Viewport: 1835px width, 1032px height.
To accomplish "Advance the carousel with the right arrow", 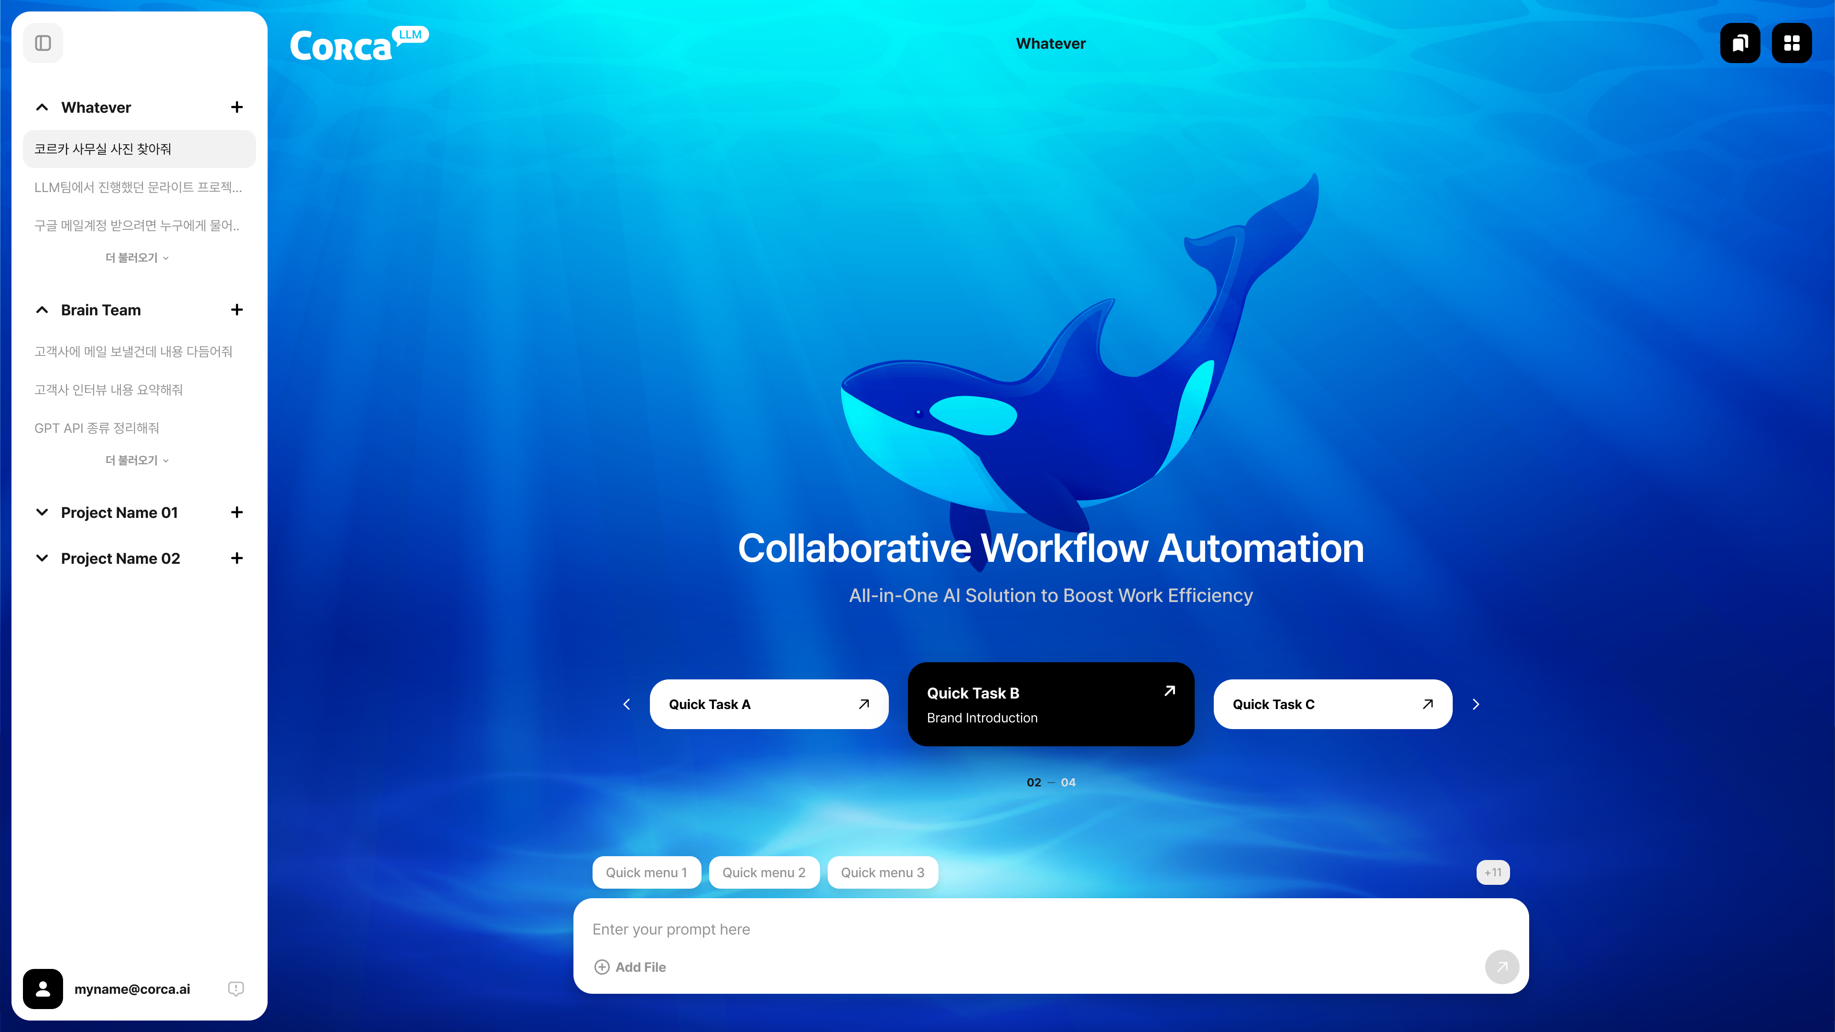I will coord(1476,704).
